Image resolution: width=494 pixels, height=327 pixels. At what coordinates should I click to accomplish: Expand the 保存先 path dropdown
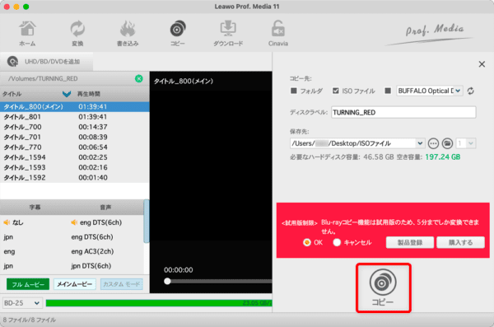coord(420,143)
